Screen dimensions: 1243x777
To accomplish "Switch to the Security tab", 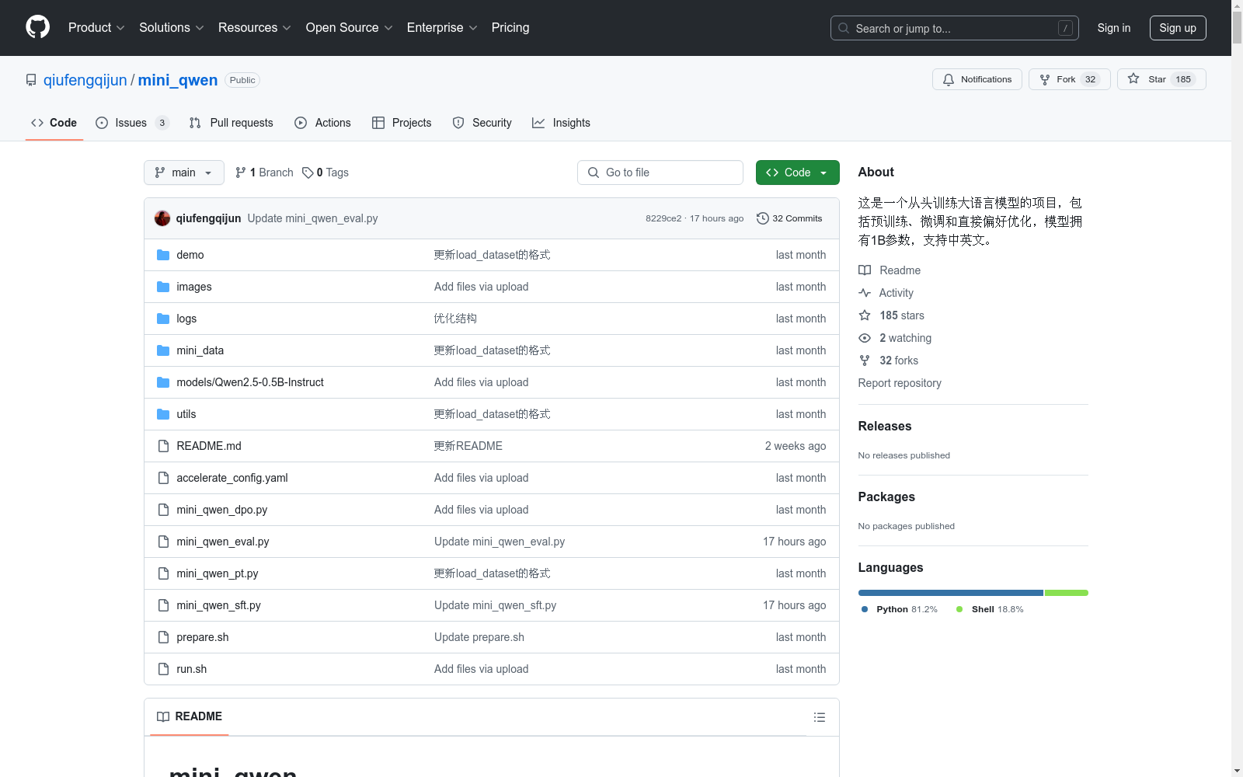I will pos(482,123).
